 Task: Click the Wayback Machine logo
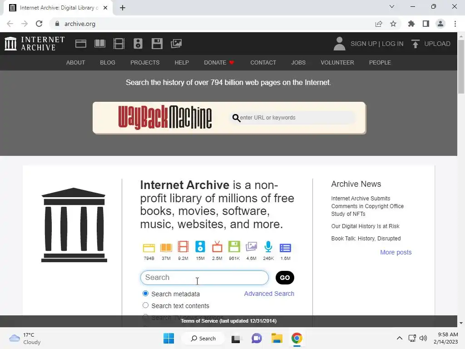(x=165, y=118)
